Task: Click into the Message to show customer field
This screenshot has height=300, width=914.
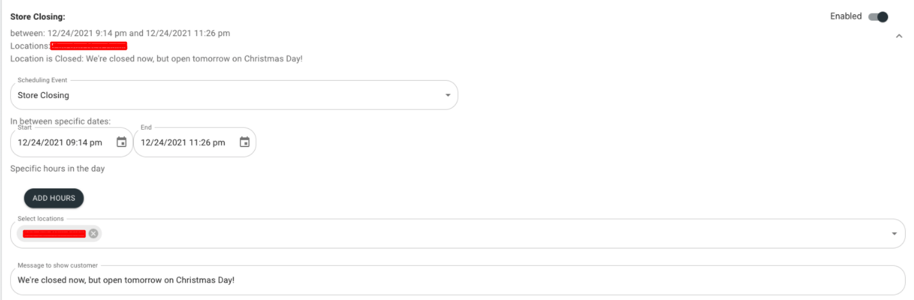Action: [x=458, y=281]
